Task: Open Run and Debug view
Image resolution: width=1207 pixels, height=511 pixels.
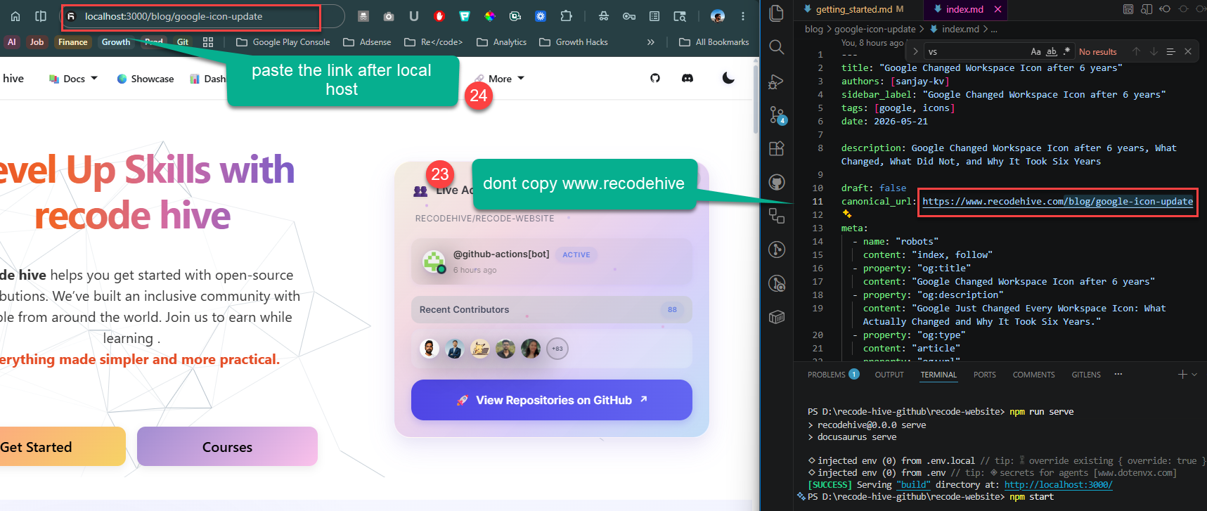Action: tap(777, 82)
